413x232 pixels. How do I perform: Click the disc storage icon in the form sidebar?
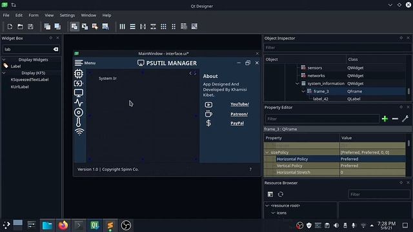(x=79, y=112)
